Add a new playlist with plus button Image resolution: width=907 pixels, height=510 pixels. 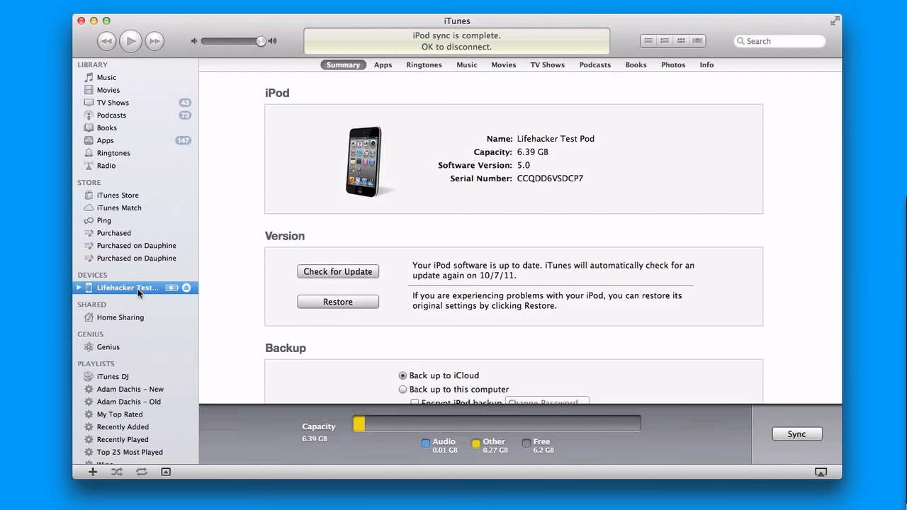tap(92, 472)
